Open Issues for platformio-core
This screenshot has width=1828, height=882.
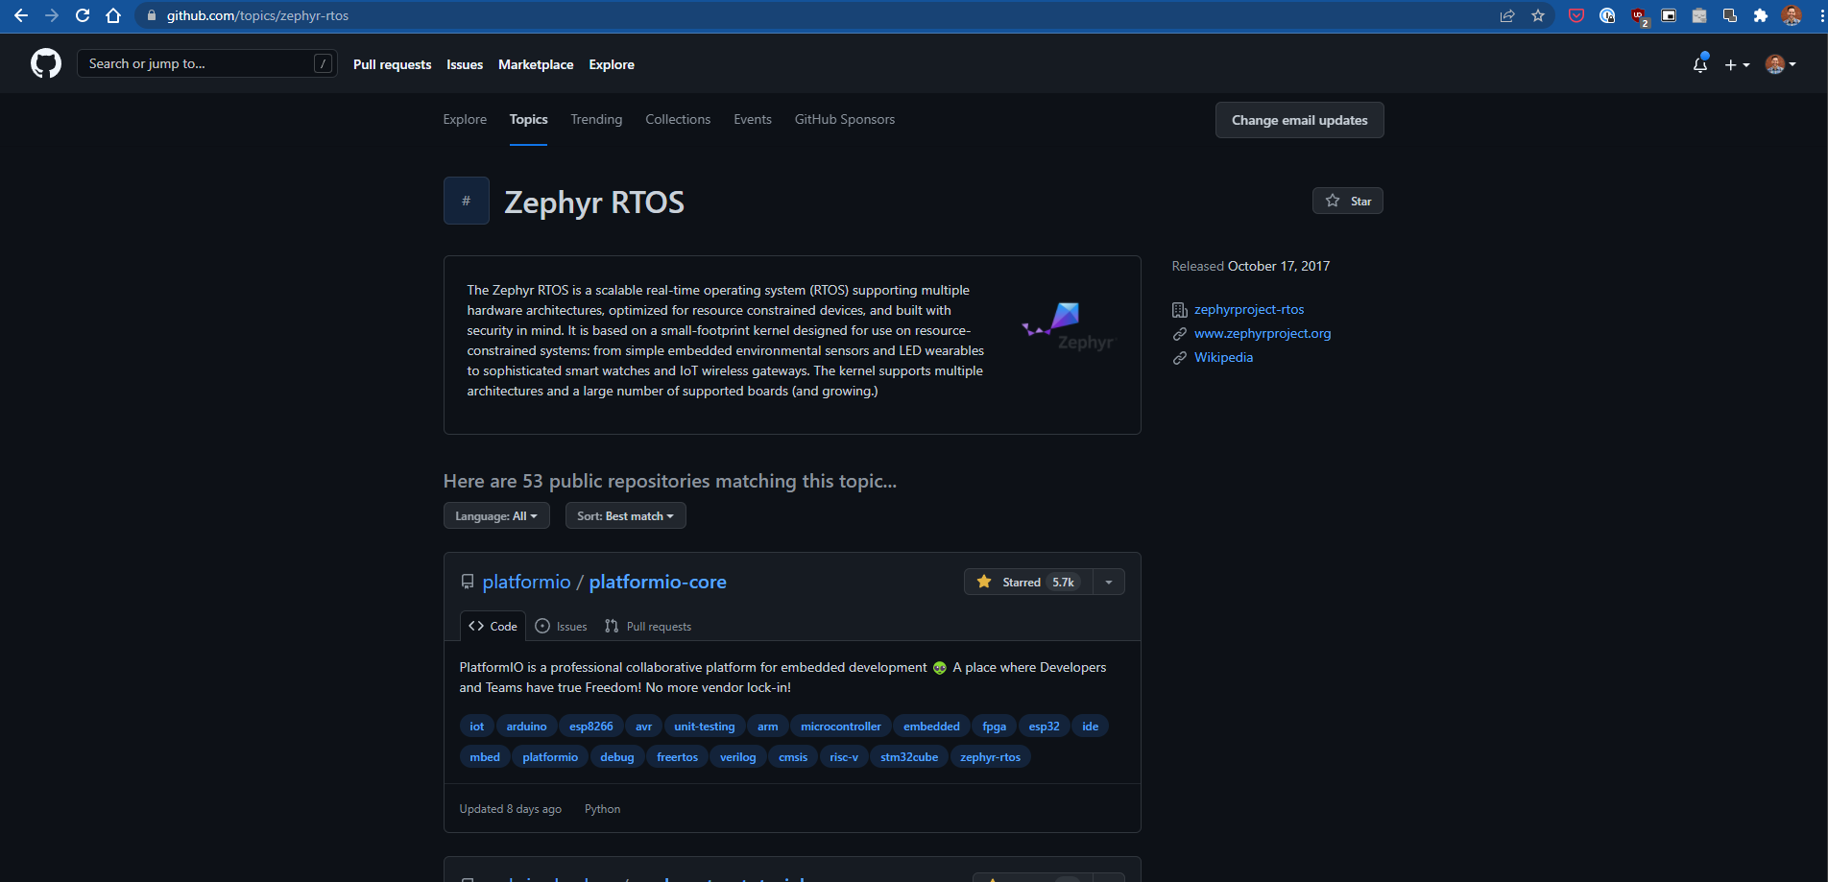561,626
